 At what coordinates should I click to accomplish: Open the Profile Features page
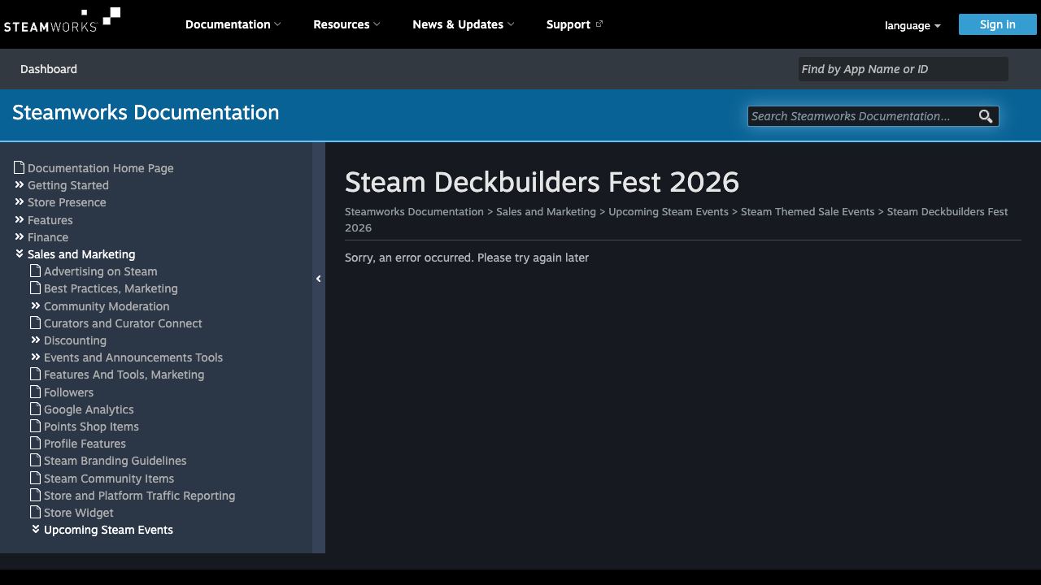[x=85, y=444]
